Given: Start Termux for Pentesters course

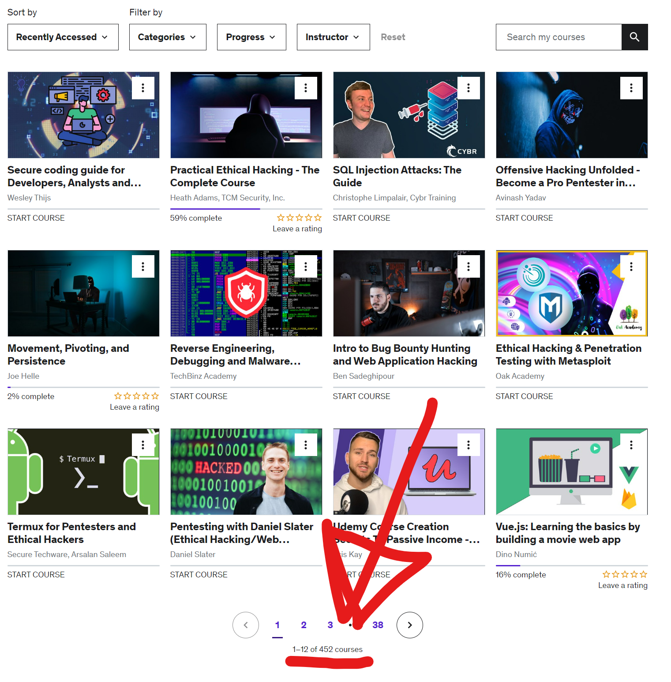Looking at the screenshot, I should [36, 574].
